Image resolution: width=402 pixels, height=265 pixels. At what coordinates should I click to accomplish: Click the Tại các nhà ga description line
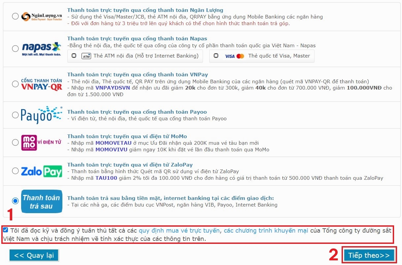click(x=172, y=205)
